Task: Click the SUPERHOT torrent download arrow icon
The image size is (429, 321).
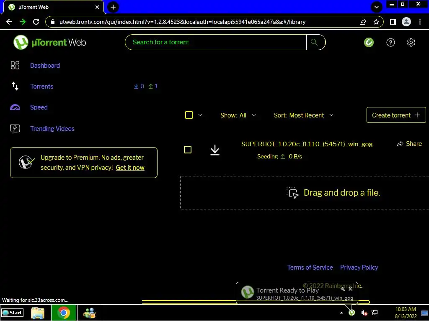Action: (215, 150)
